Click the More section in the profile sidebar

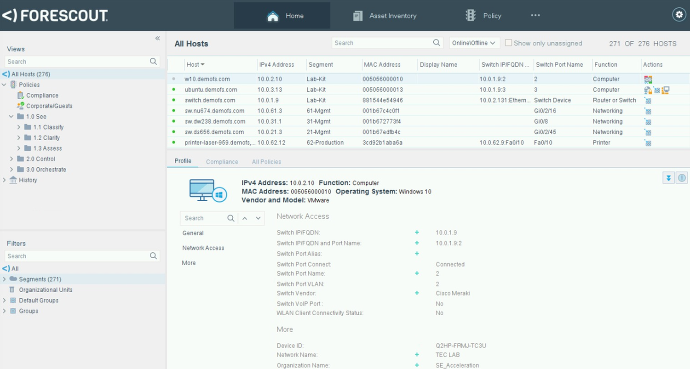(189, 263)
